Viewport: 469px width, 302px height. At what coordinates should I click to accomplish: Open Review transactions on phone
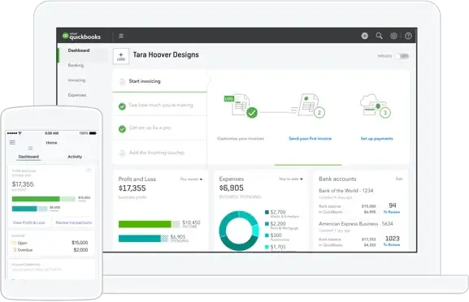[74, 222]
